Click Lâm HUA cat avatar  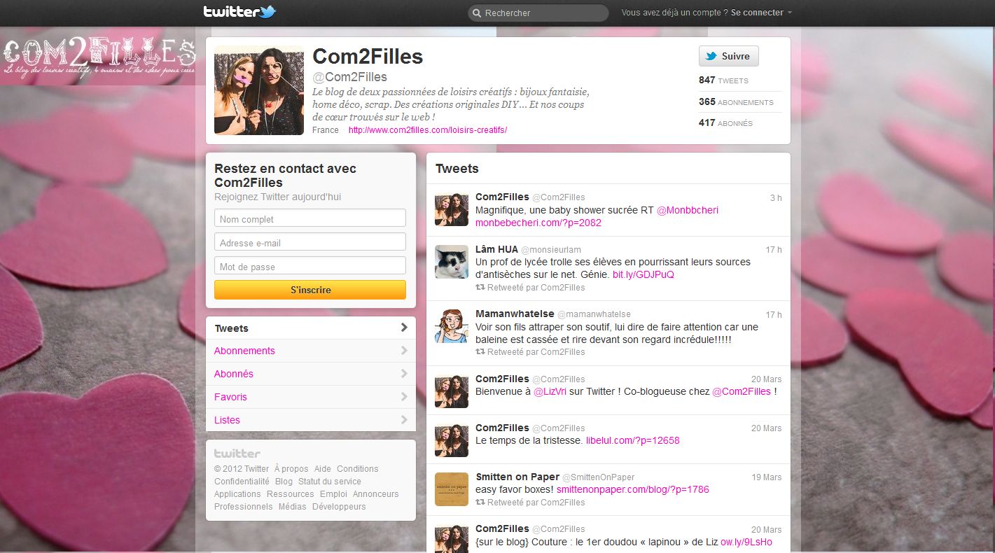[x=452, y=262]
